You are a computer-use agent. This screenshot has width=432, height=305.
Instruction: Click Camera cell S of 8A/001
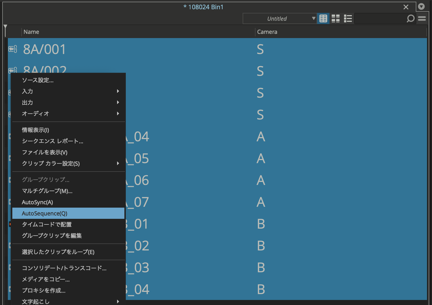260,49
